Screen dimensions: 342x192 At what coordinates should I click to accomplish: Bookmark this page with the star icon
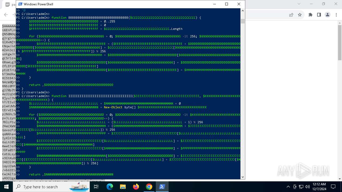[300, 15]
